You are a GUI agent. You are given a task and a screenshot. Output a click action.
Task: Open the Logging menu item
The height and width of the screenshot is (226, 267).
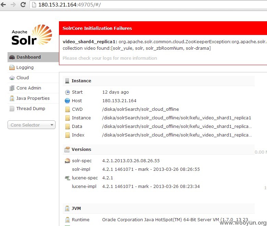pos(33,68)
